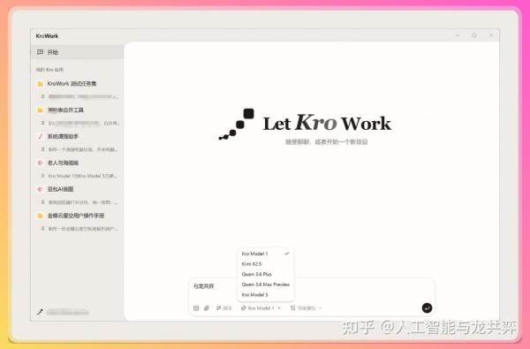Go to the 开始 page in the sidebar
530x349 pixels.
click(x=77, y=52)
